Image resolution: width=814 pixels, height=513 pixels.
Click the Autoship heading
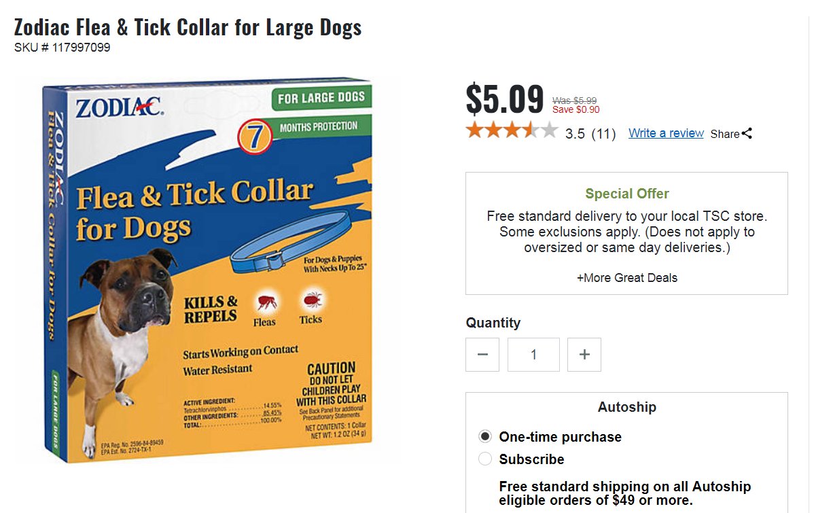[626, 407]
